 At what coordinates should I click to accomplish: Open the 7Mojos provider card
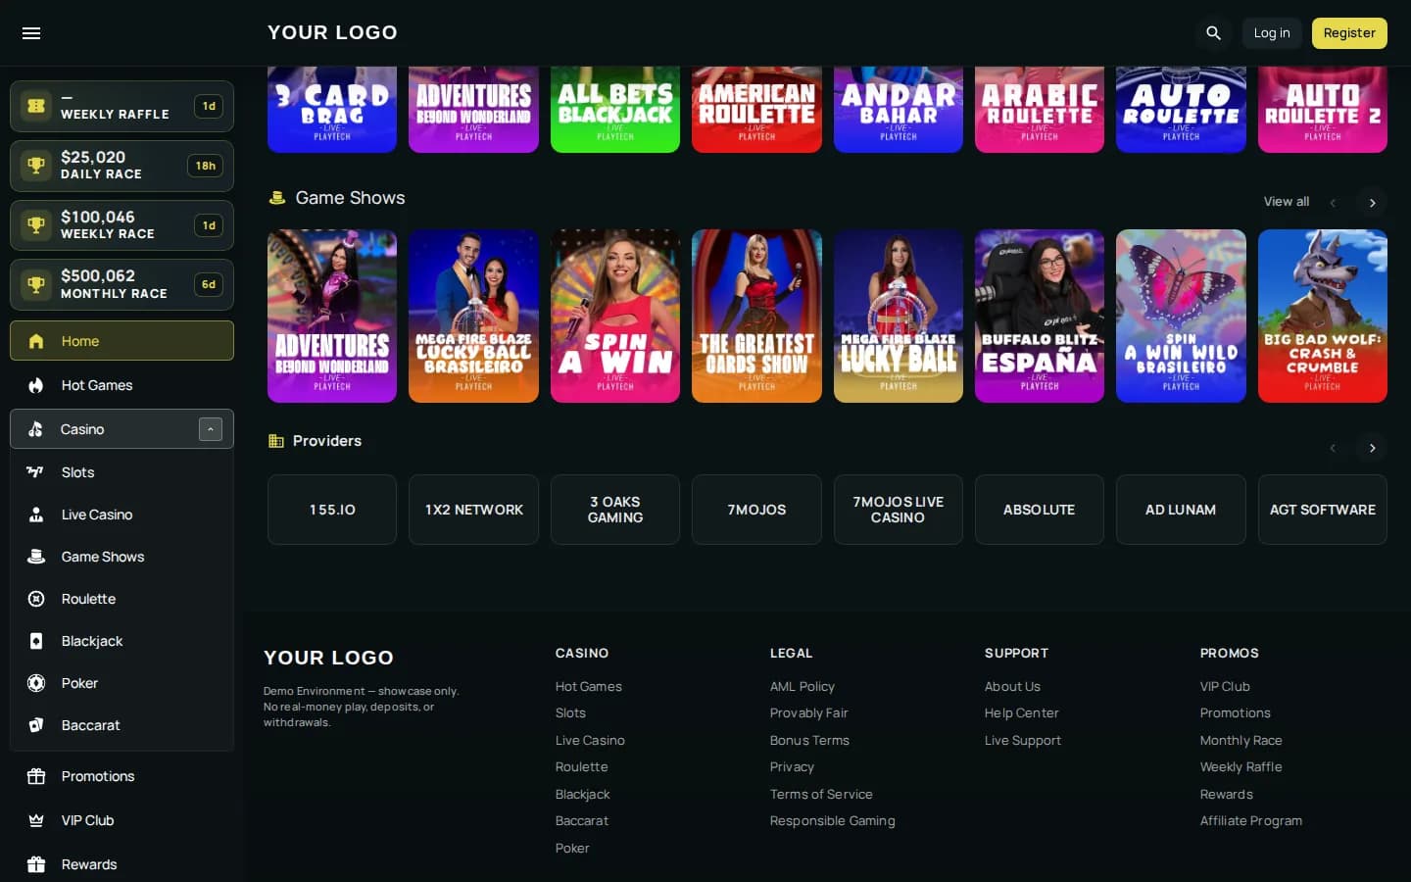(756, 510)
